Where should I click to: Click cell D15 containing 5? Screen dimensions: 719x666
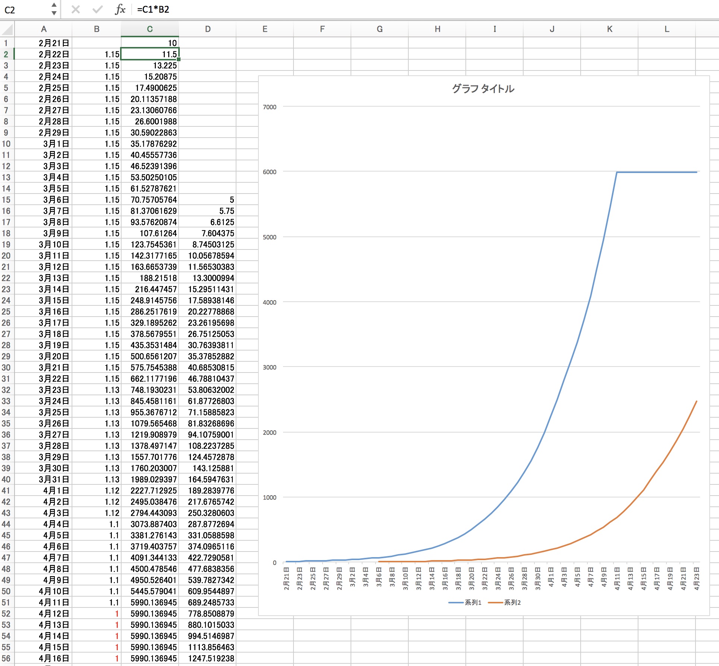tap(207, 200)
